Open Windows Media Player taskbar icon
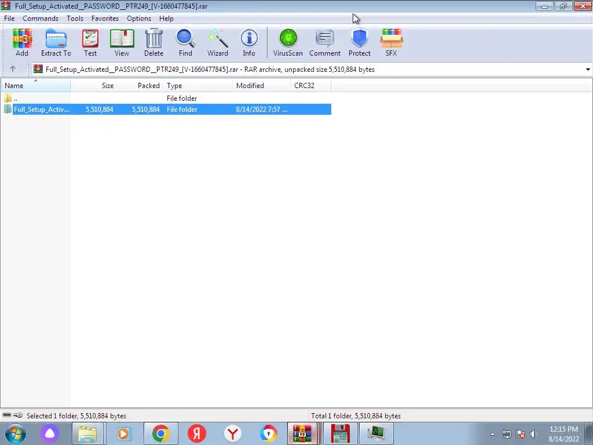The image size is (593, 445). click(x=124, y=433)
